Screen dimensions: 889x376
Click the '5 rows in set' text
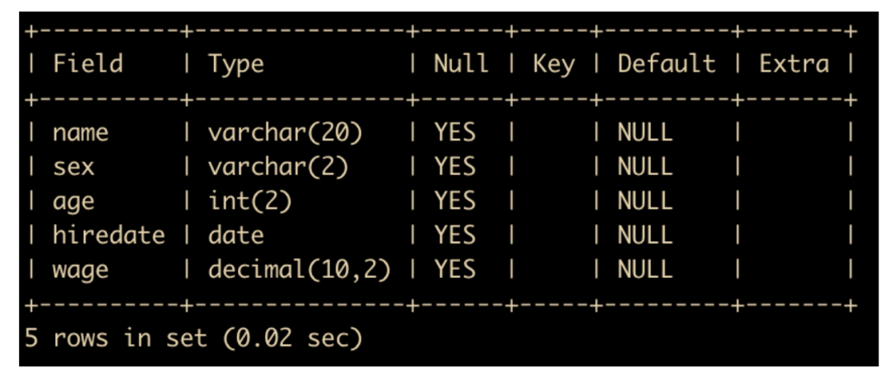click(116, 339)
